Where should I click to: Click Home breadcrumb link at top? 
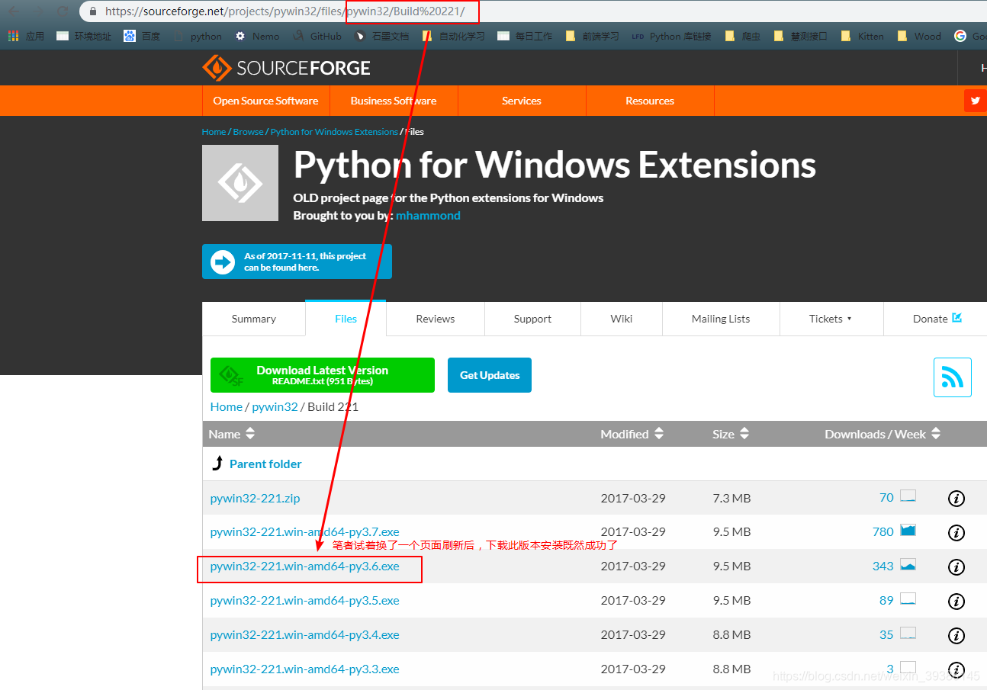(214, 132)
